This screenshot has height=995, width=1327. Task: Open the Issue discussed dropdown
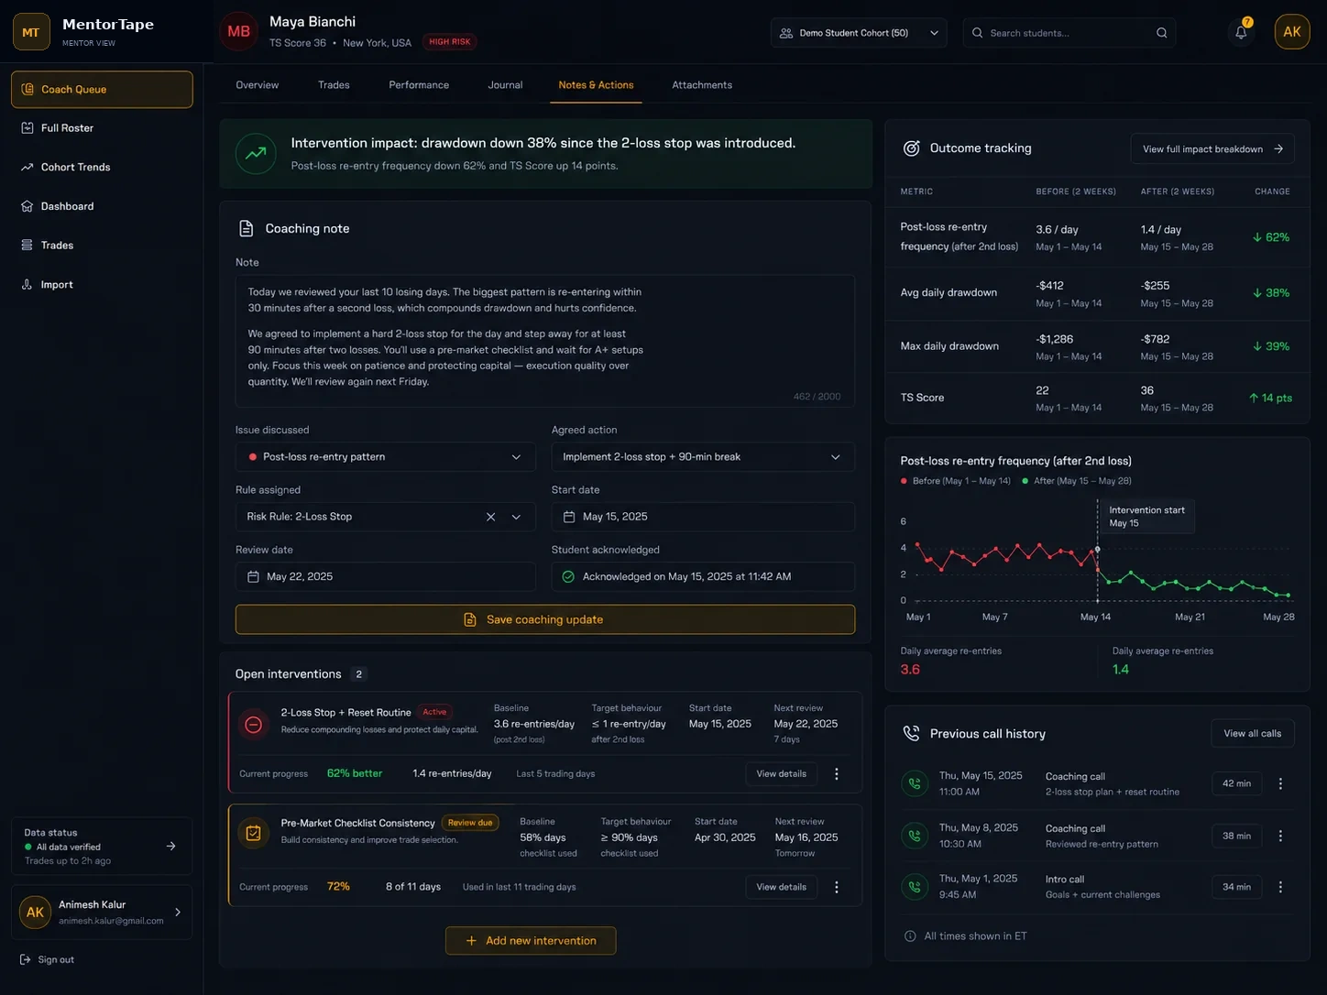(x=385, y=457)
